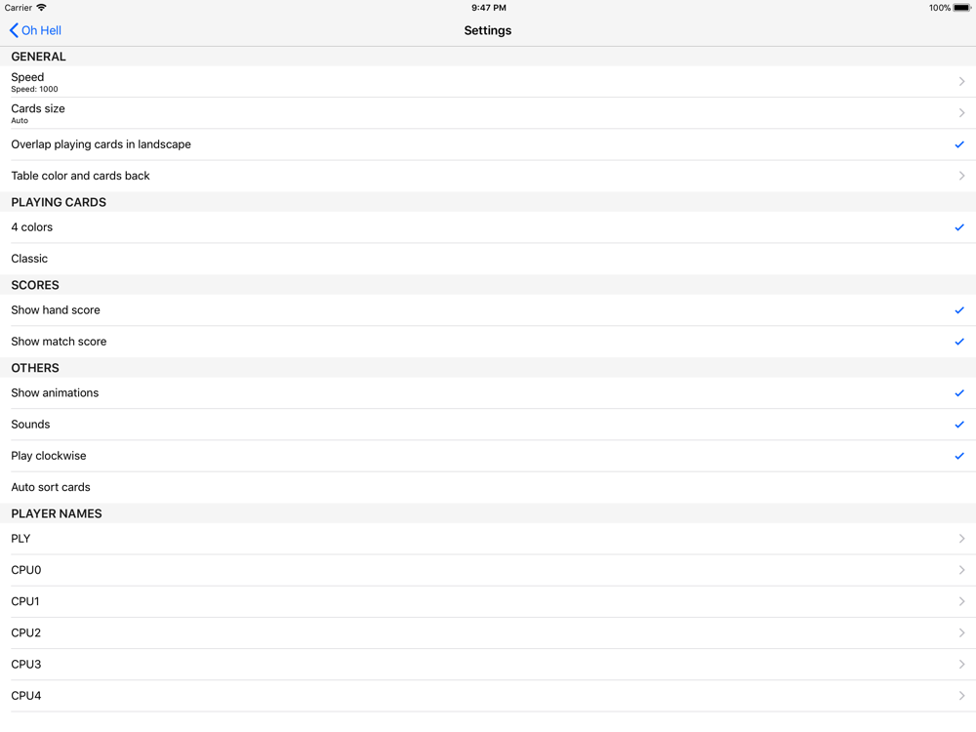The width and height of the screenshot is (976, 732).
Task: Expand PLY row chevron
Action: click(961, 539)
